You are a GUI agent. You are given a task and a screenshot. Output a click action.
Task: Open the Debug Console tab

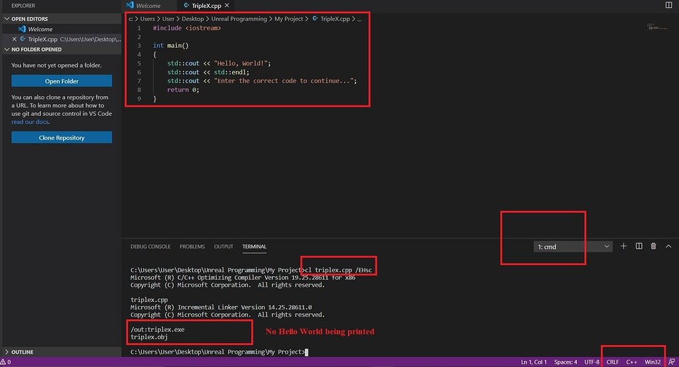tap(151, 246)
